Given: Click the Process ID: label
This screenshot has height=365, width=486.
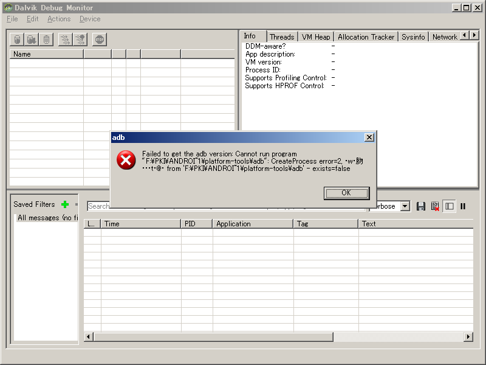Looking at the screenshot, I should (263, 70).
